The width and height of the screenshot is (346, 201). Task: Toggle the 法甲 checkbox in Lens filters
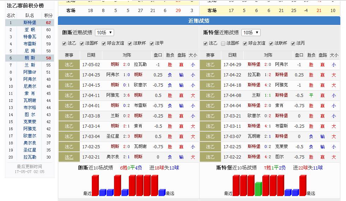point(152,43)
